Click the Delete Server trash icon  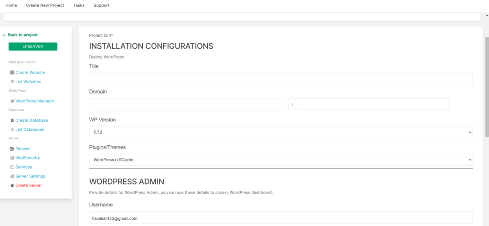tap(12, 185)
